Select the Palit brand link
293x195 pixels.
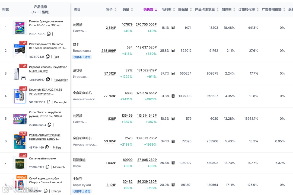56,57
